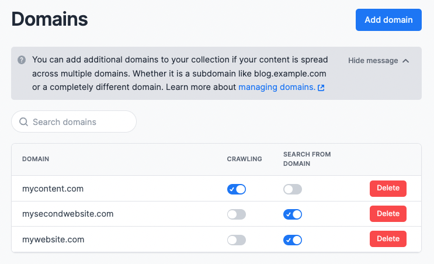Delete the mysecondwebsite.com domain
This screenshot has width=434, height=264.
[388, 214]
